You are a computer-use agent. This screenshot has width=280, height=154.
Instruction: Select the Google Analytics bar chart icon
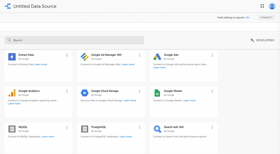pyautogui.click(x=12, y=93)
